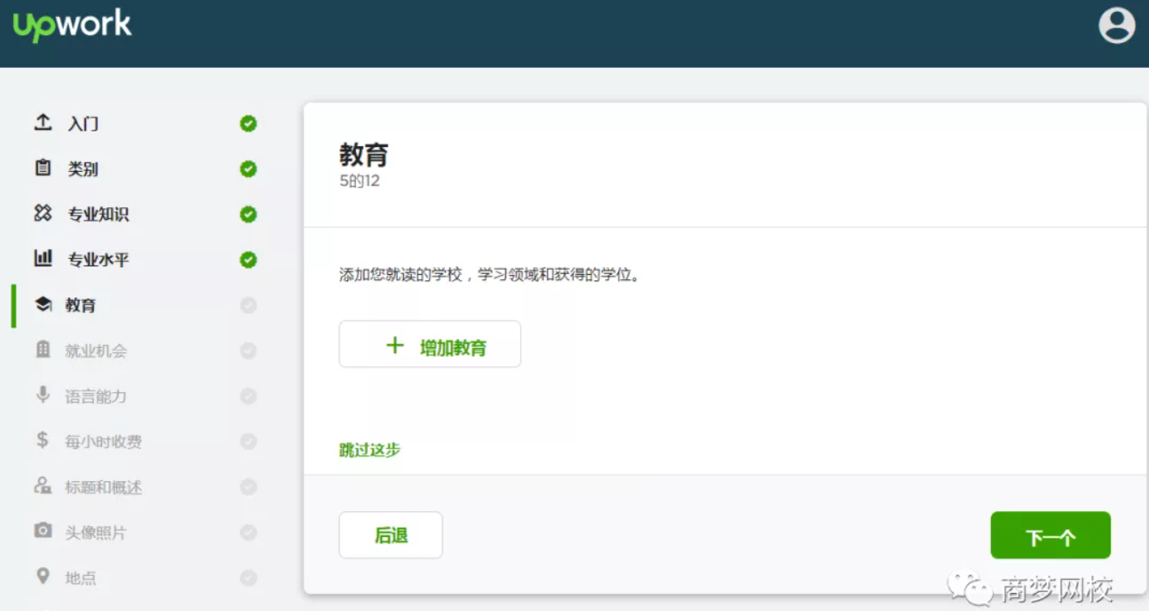Go to the 就业机会 step

tap(96, 351)
